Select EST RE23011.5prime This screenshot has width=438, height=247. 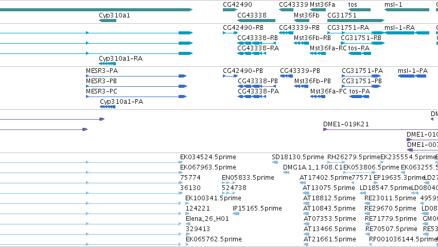tap(390, 199)
